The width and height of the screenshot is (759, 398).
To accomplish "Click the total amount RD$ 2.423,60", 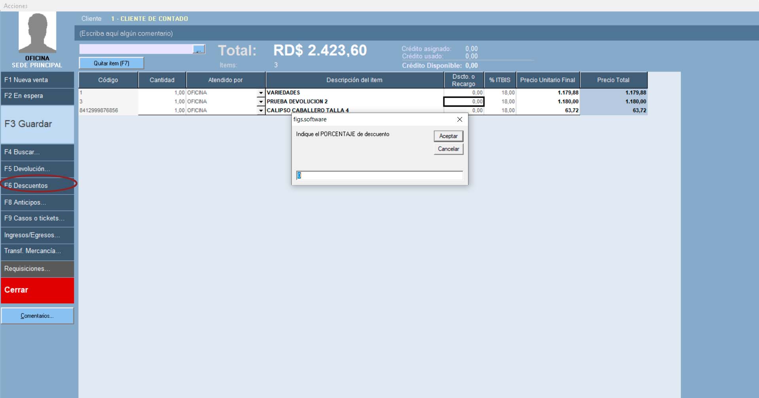I will [x=320, y=51].
